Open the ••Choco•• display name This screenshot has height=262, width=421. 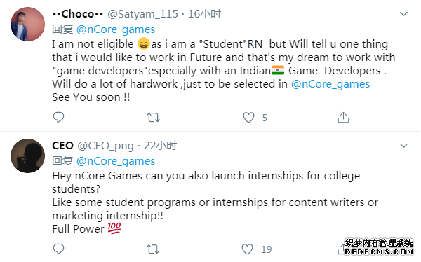tap(78, 14)
